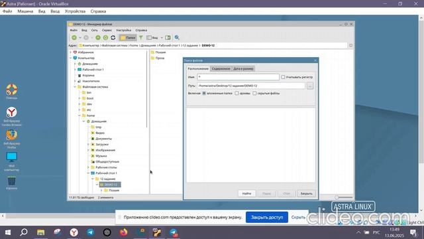Open Telegram from Windows taskbar
Viewport: 424px width, 239px height.
[90, 232]
